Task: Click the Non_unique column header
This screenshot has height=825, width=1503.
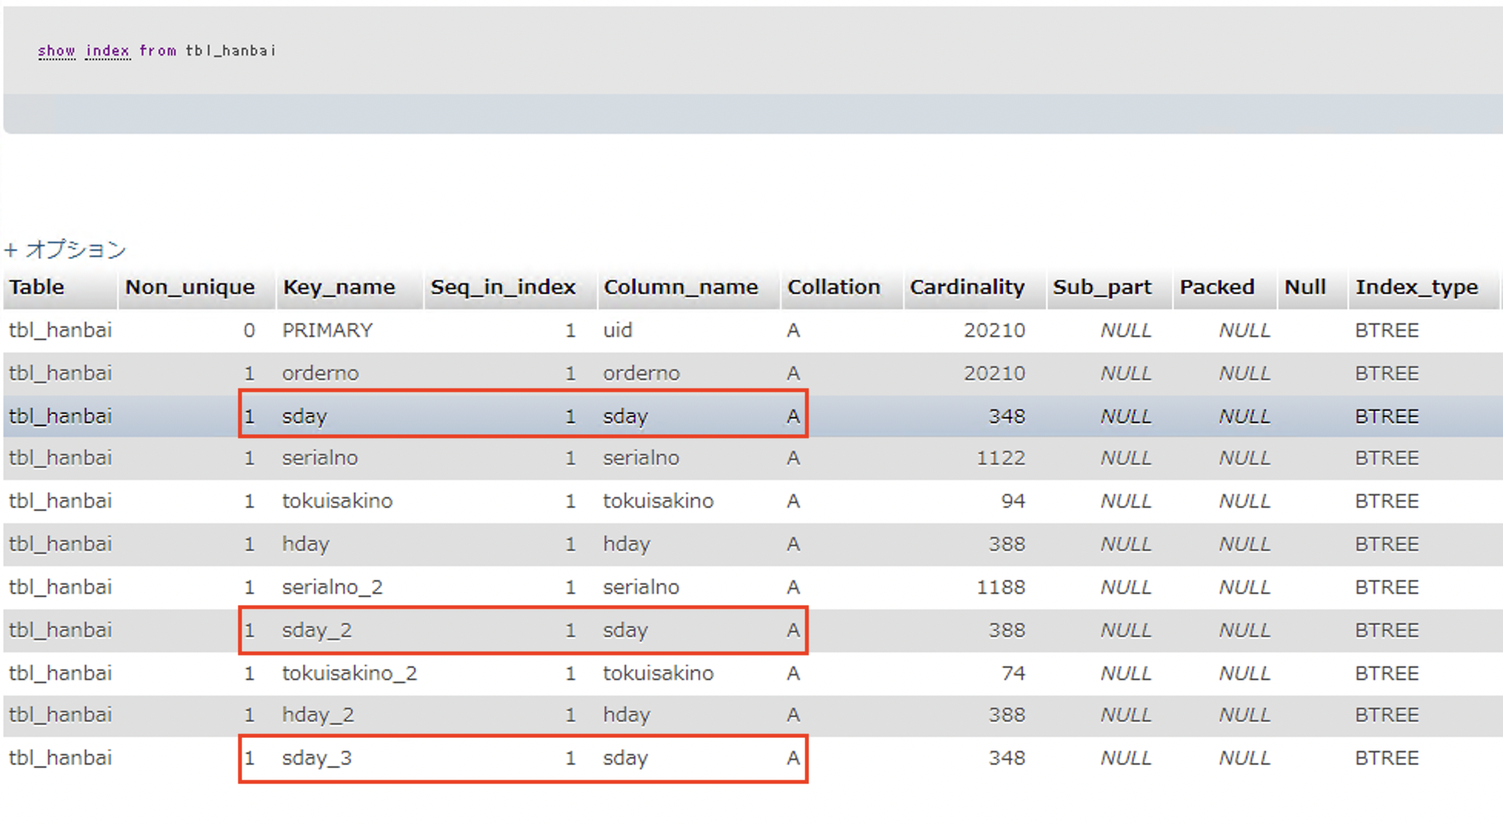Action: coord(190,287)
